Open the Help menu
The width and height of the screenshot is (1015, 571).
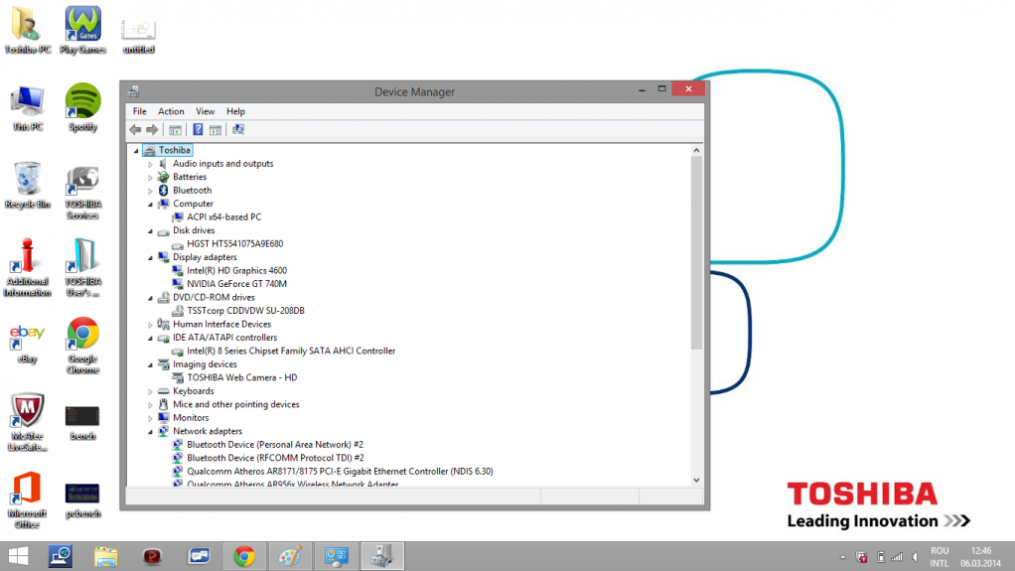[x=235, y=111]
